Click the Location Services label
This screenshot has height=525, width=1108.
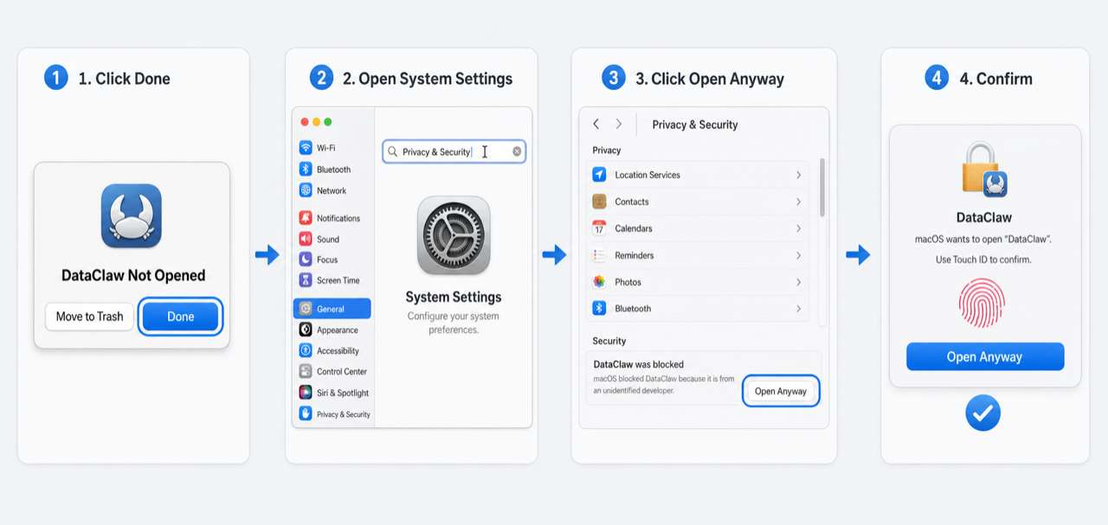click(647, 175)
